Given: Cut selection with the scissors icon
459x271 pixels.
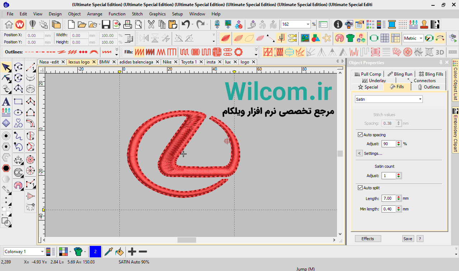Looking at the screenshot, I should tap(151, 24).
